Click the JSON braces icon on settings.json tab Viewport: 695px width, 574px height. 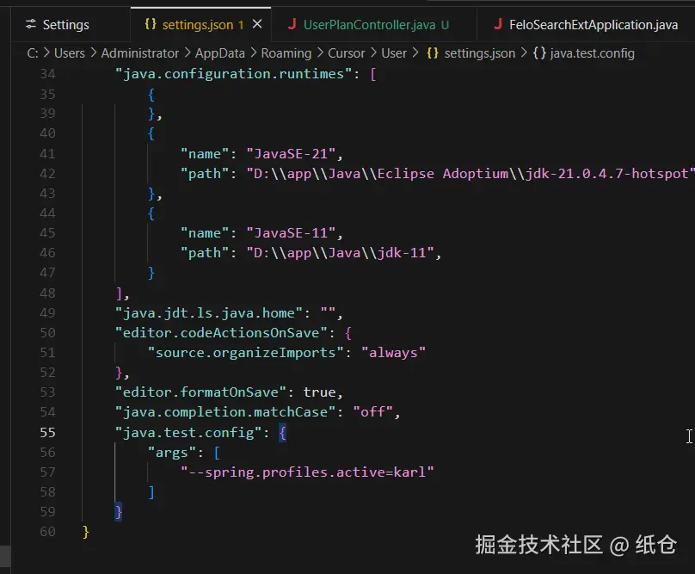[151, 24]
